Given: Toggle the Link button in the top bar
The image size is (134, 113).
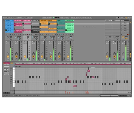Looking at the screenshot, I should coord(5,18).
